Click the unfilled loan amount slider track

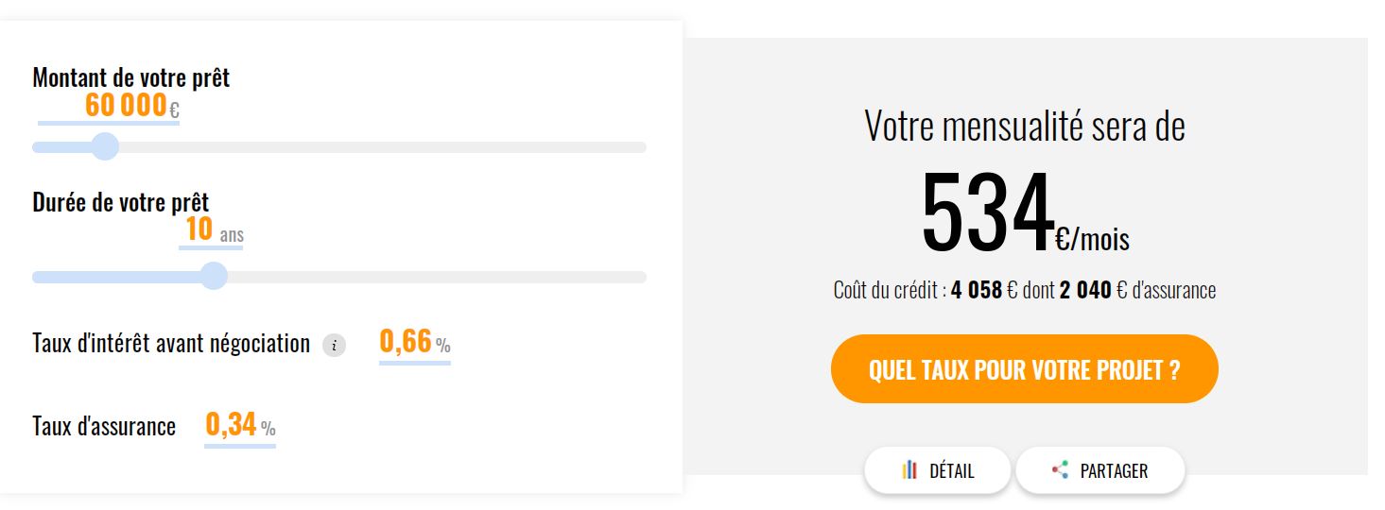click(x=378, y=147)
